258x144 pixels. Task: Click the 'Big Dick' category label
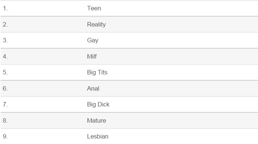[98, 105]
